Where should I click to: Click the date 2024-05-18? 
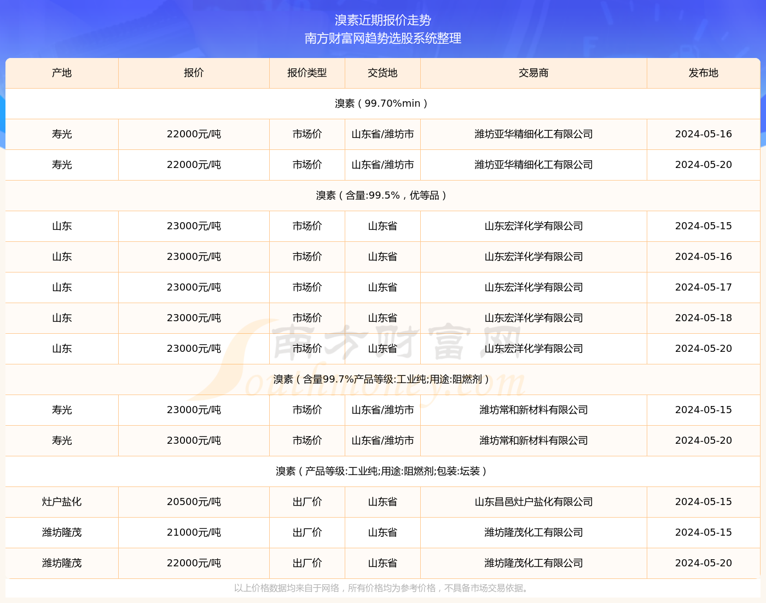coord(704,318)
